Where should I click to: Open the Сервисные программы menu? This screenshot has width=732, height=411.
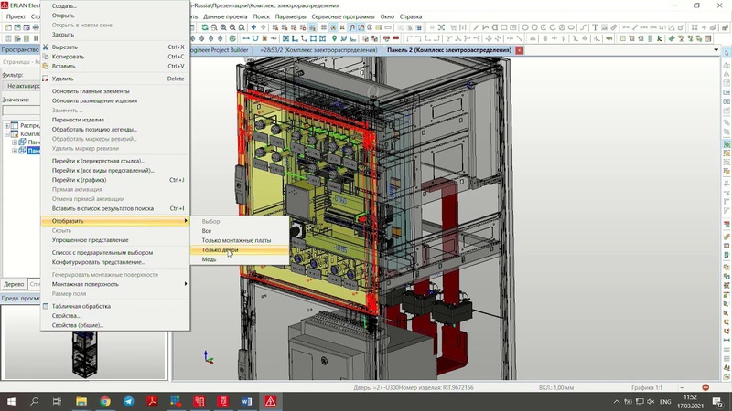[x=342, y=16]
